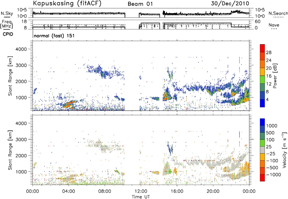The width and height of the screenshot is (288, 199).
Task: Click the -500 label on Velocity colorbar
Action: click(x=272, y=167)
